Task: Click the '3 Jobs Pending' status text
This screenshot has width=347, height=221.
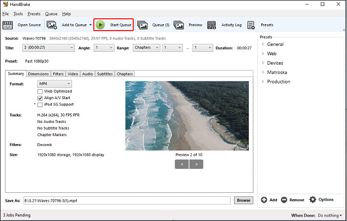Action: [x=17, y=215]
